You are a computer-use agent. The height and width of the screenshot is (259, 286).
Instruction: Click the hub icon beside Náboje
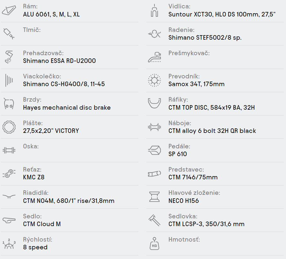pyautogui.click(x=154, y=127)
